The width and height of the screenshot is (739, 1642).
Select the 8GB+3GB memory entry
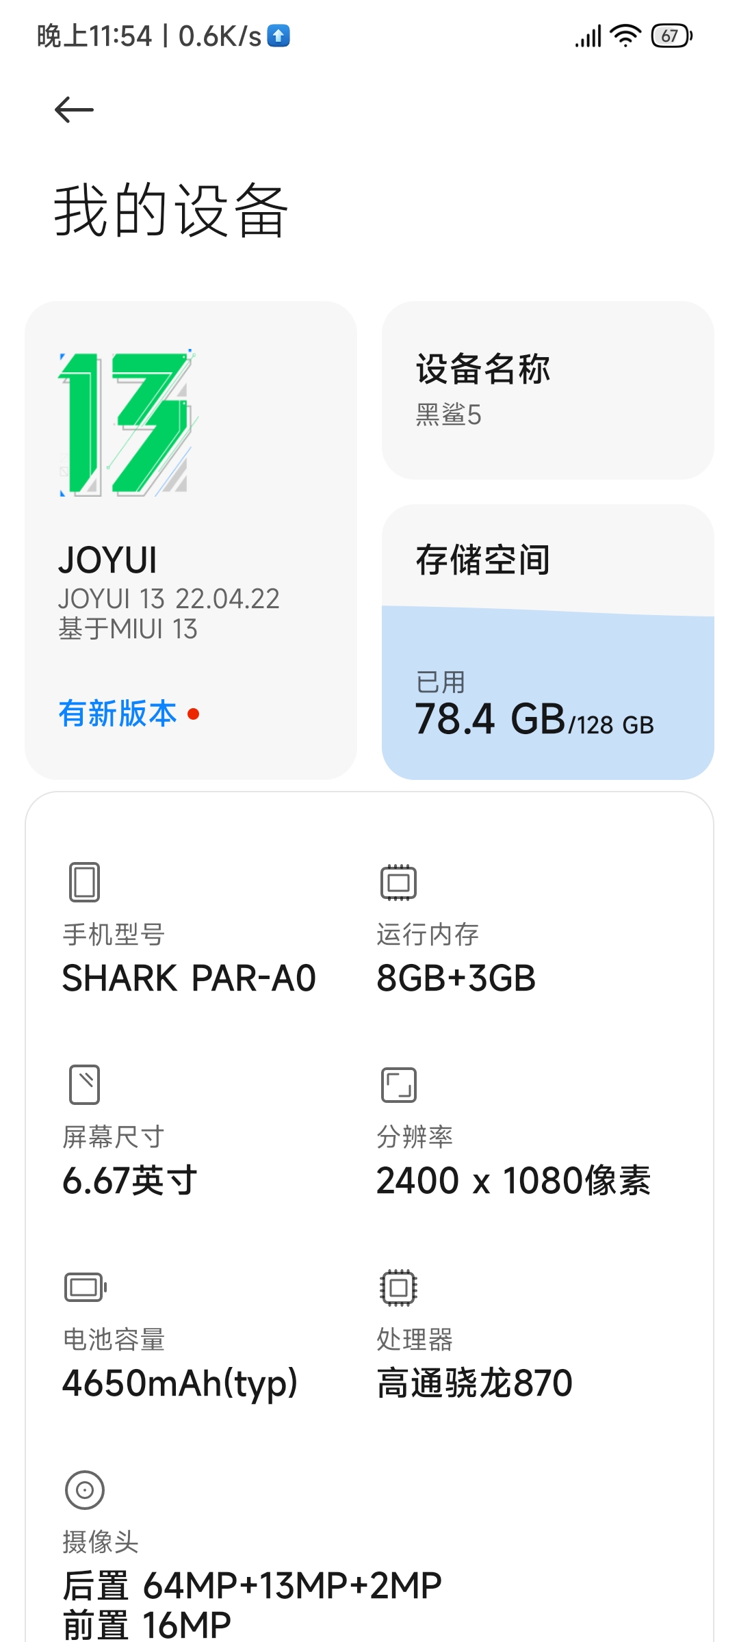pyautogui.click(x=456, y=978)
